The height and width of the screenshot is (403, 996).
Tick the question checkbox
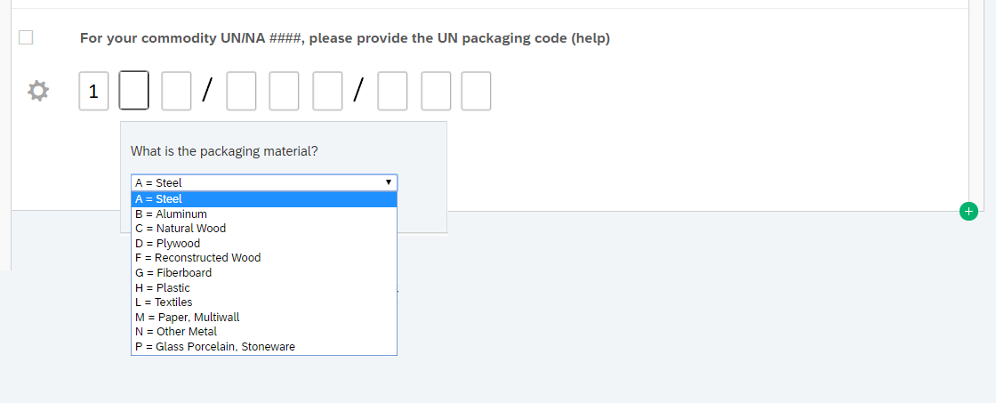[x=26, y=37]
